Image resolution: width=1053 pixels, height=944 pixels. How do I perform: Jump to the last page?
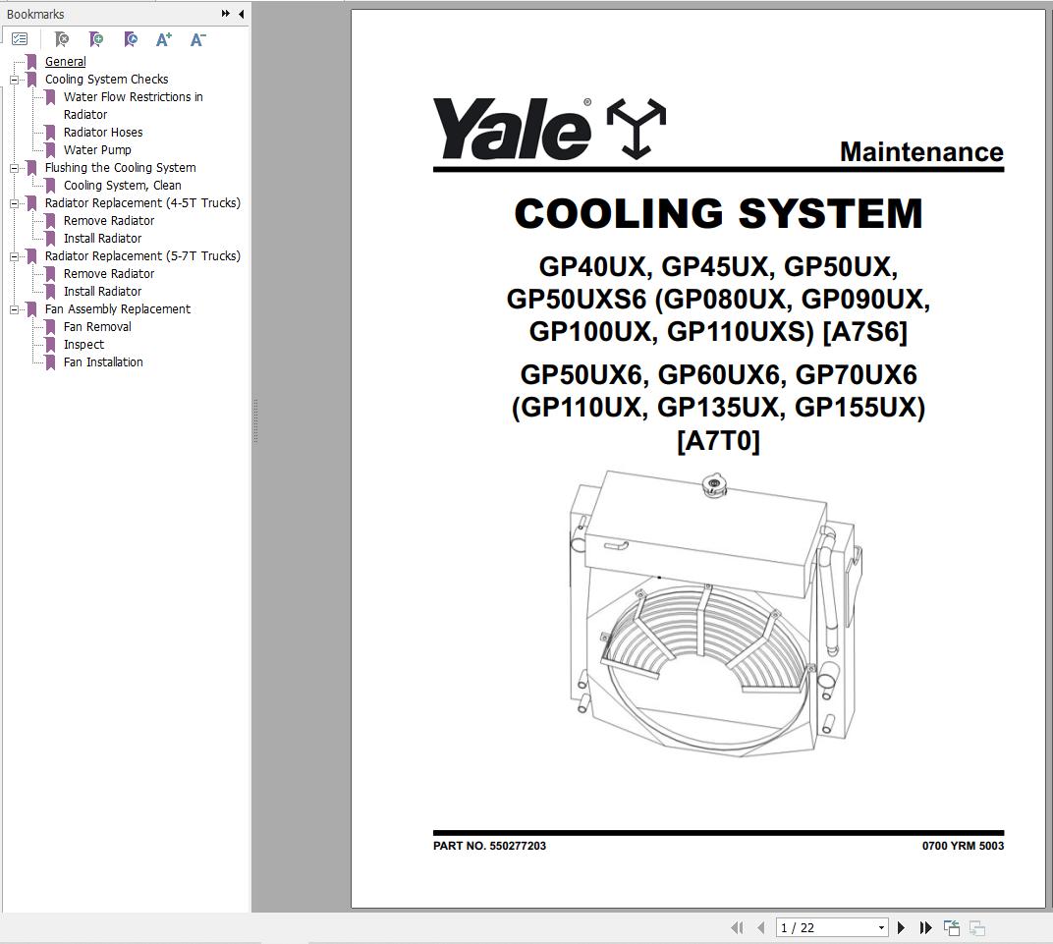point(925,928)
